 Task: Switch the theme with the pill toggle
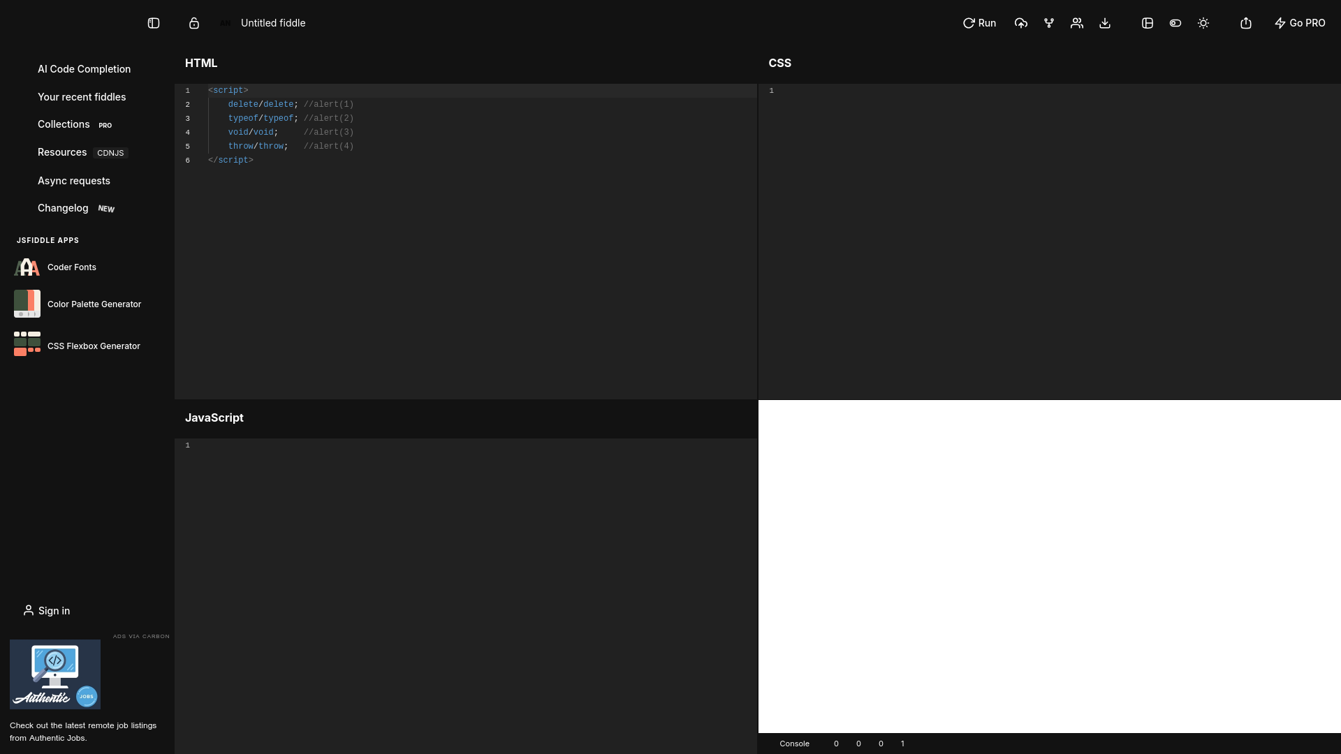tap(1175, 23)
